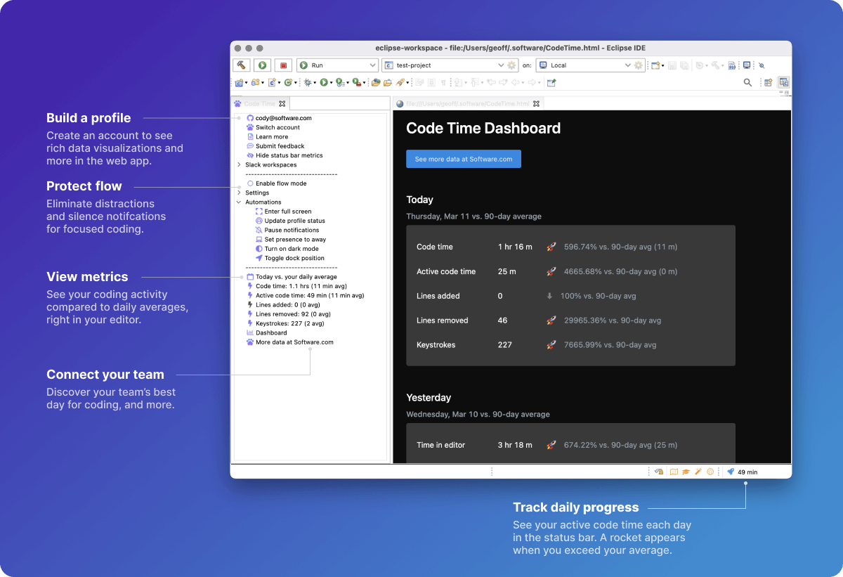Open the book documentation icon in status bar
This screenshot has height=577, width=843.
pyautogui.click(x=674, y=472)
